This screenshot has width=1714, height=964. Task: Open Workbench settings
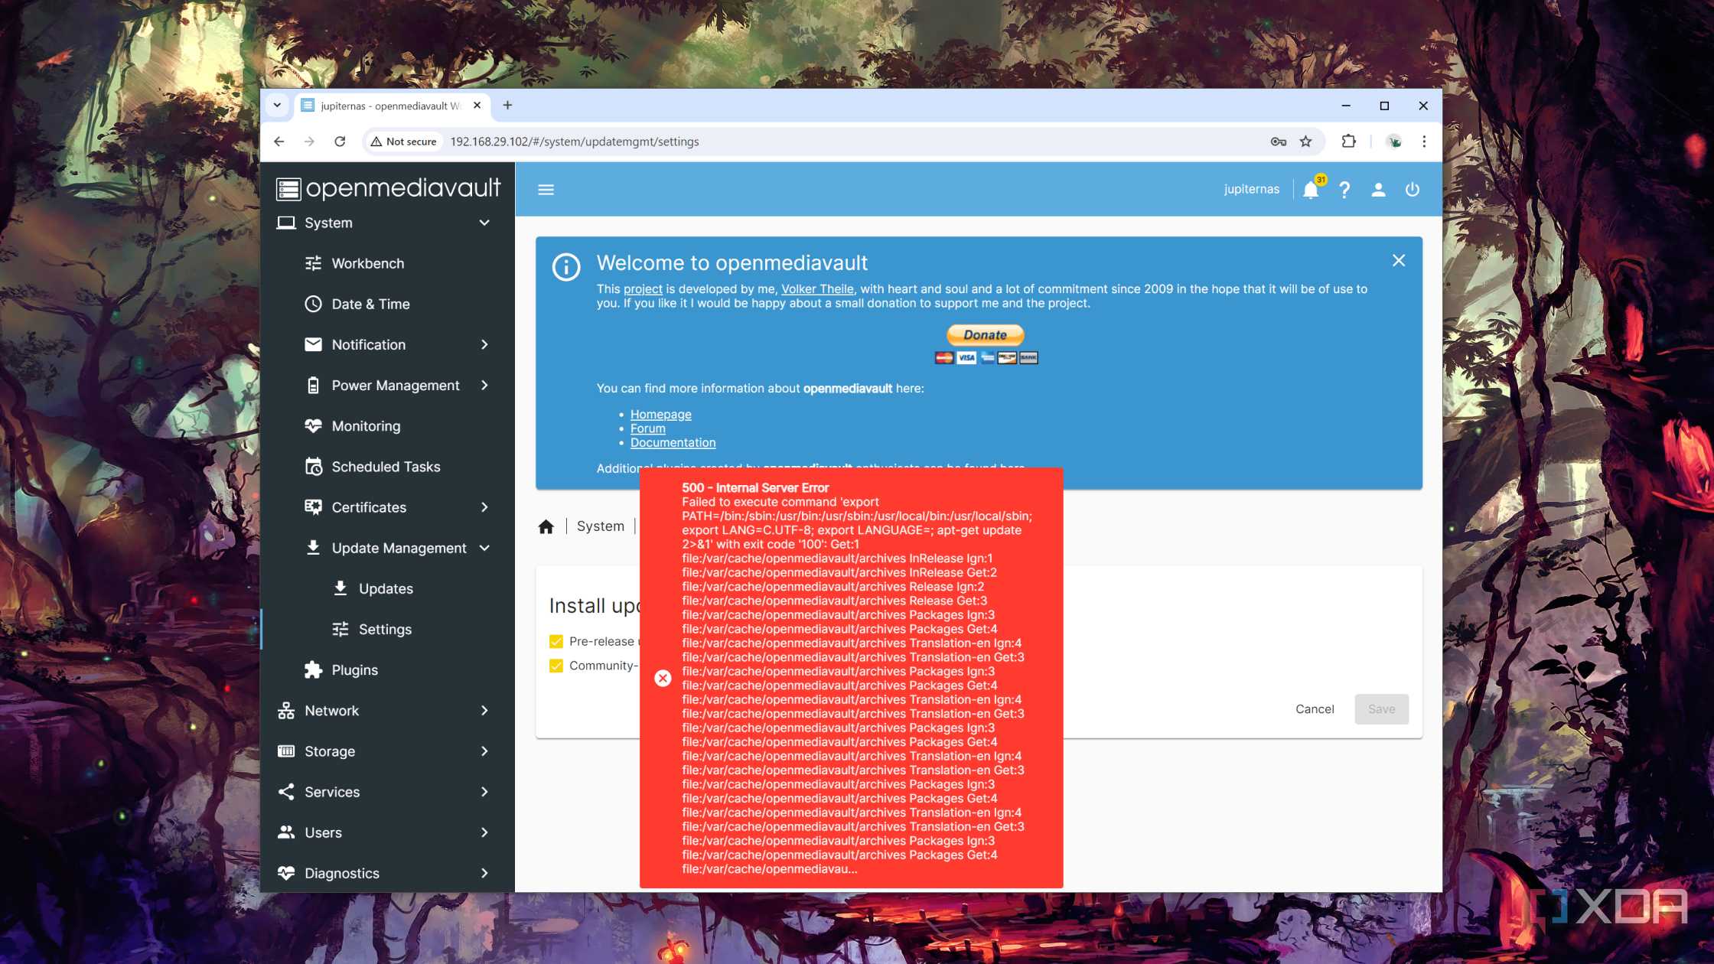(387, 263)
